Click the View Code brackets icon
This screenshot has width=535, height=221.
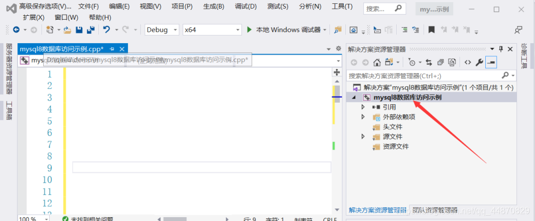(468, 62)
